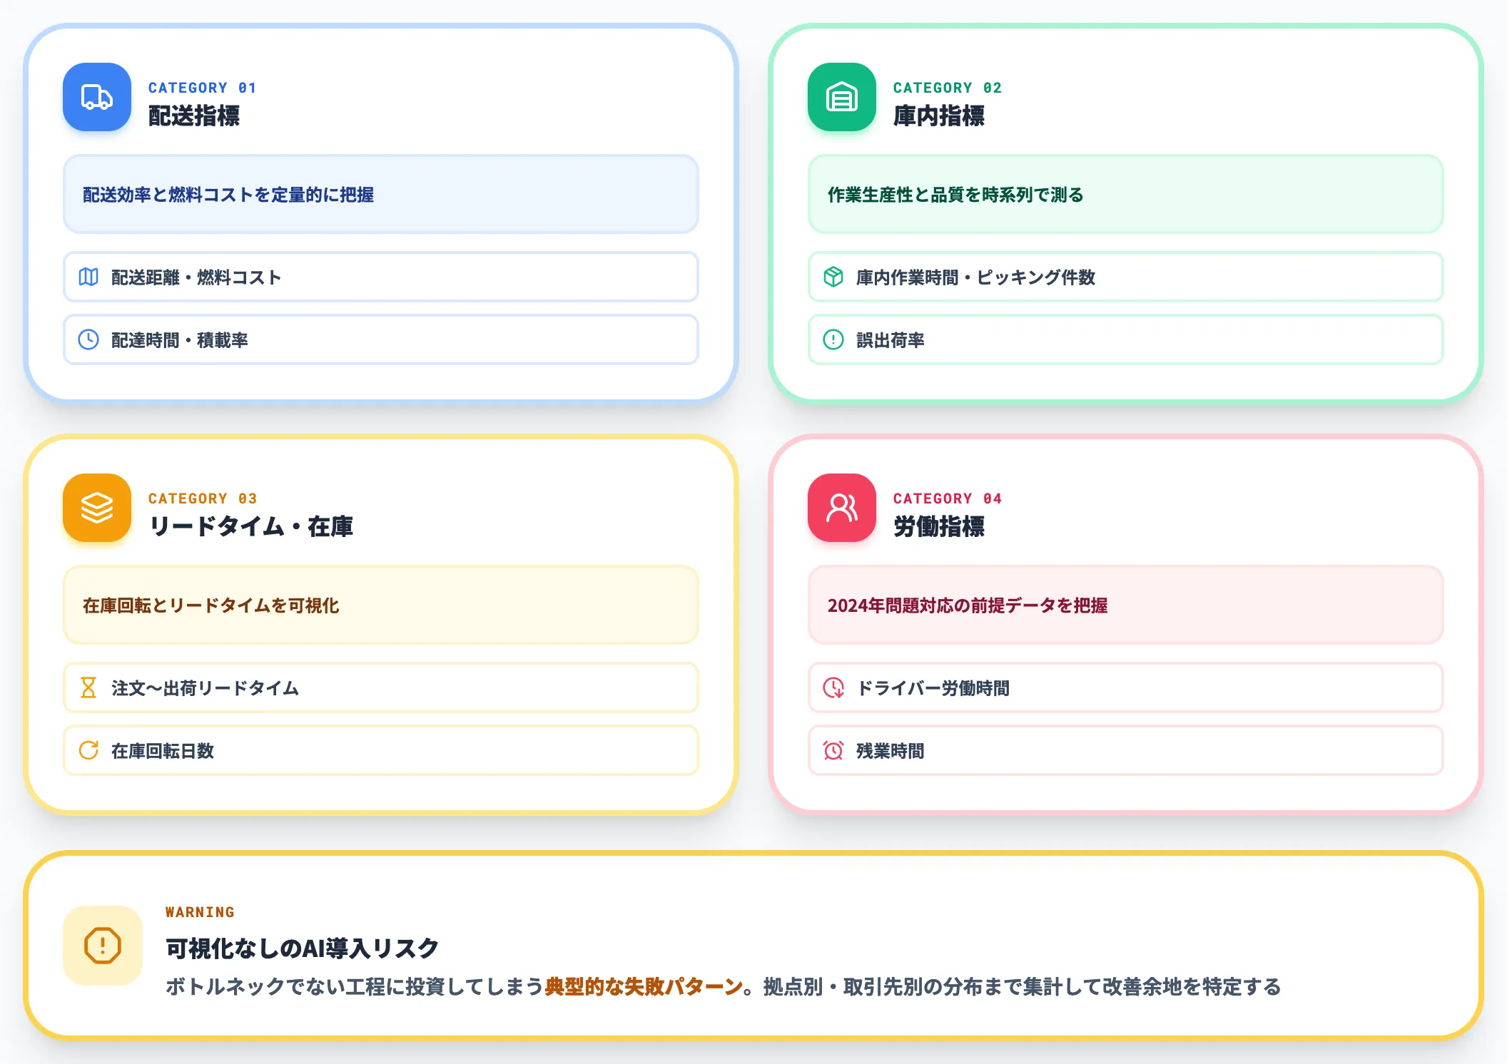1507x1064 pixels.
Task: Click the hourglass icon beside 注文〜出荷リードタイム
Action: pyautogui.click(x=88, y=687)
